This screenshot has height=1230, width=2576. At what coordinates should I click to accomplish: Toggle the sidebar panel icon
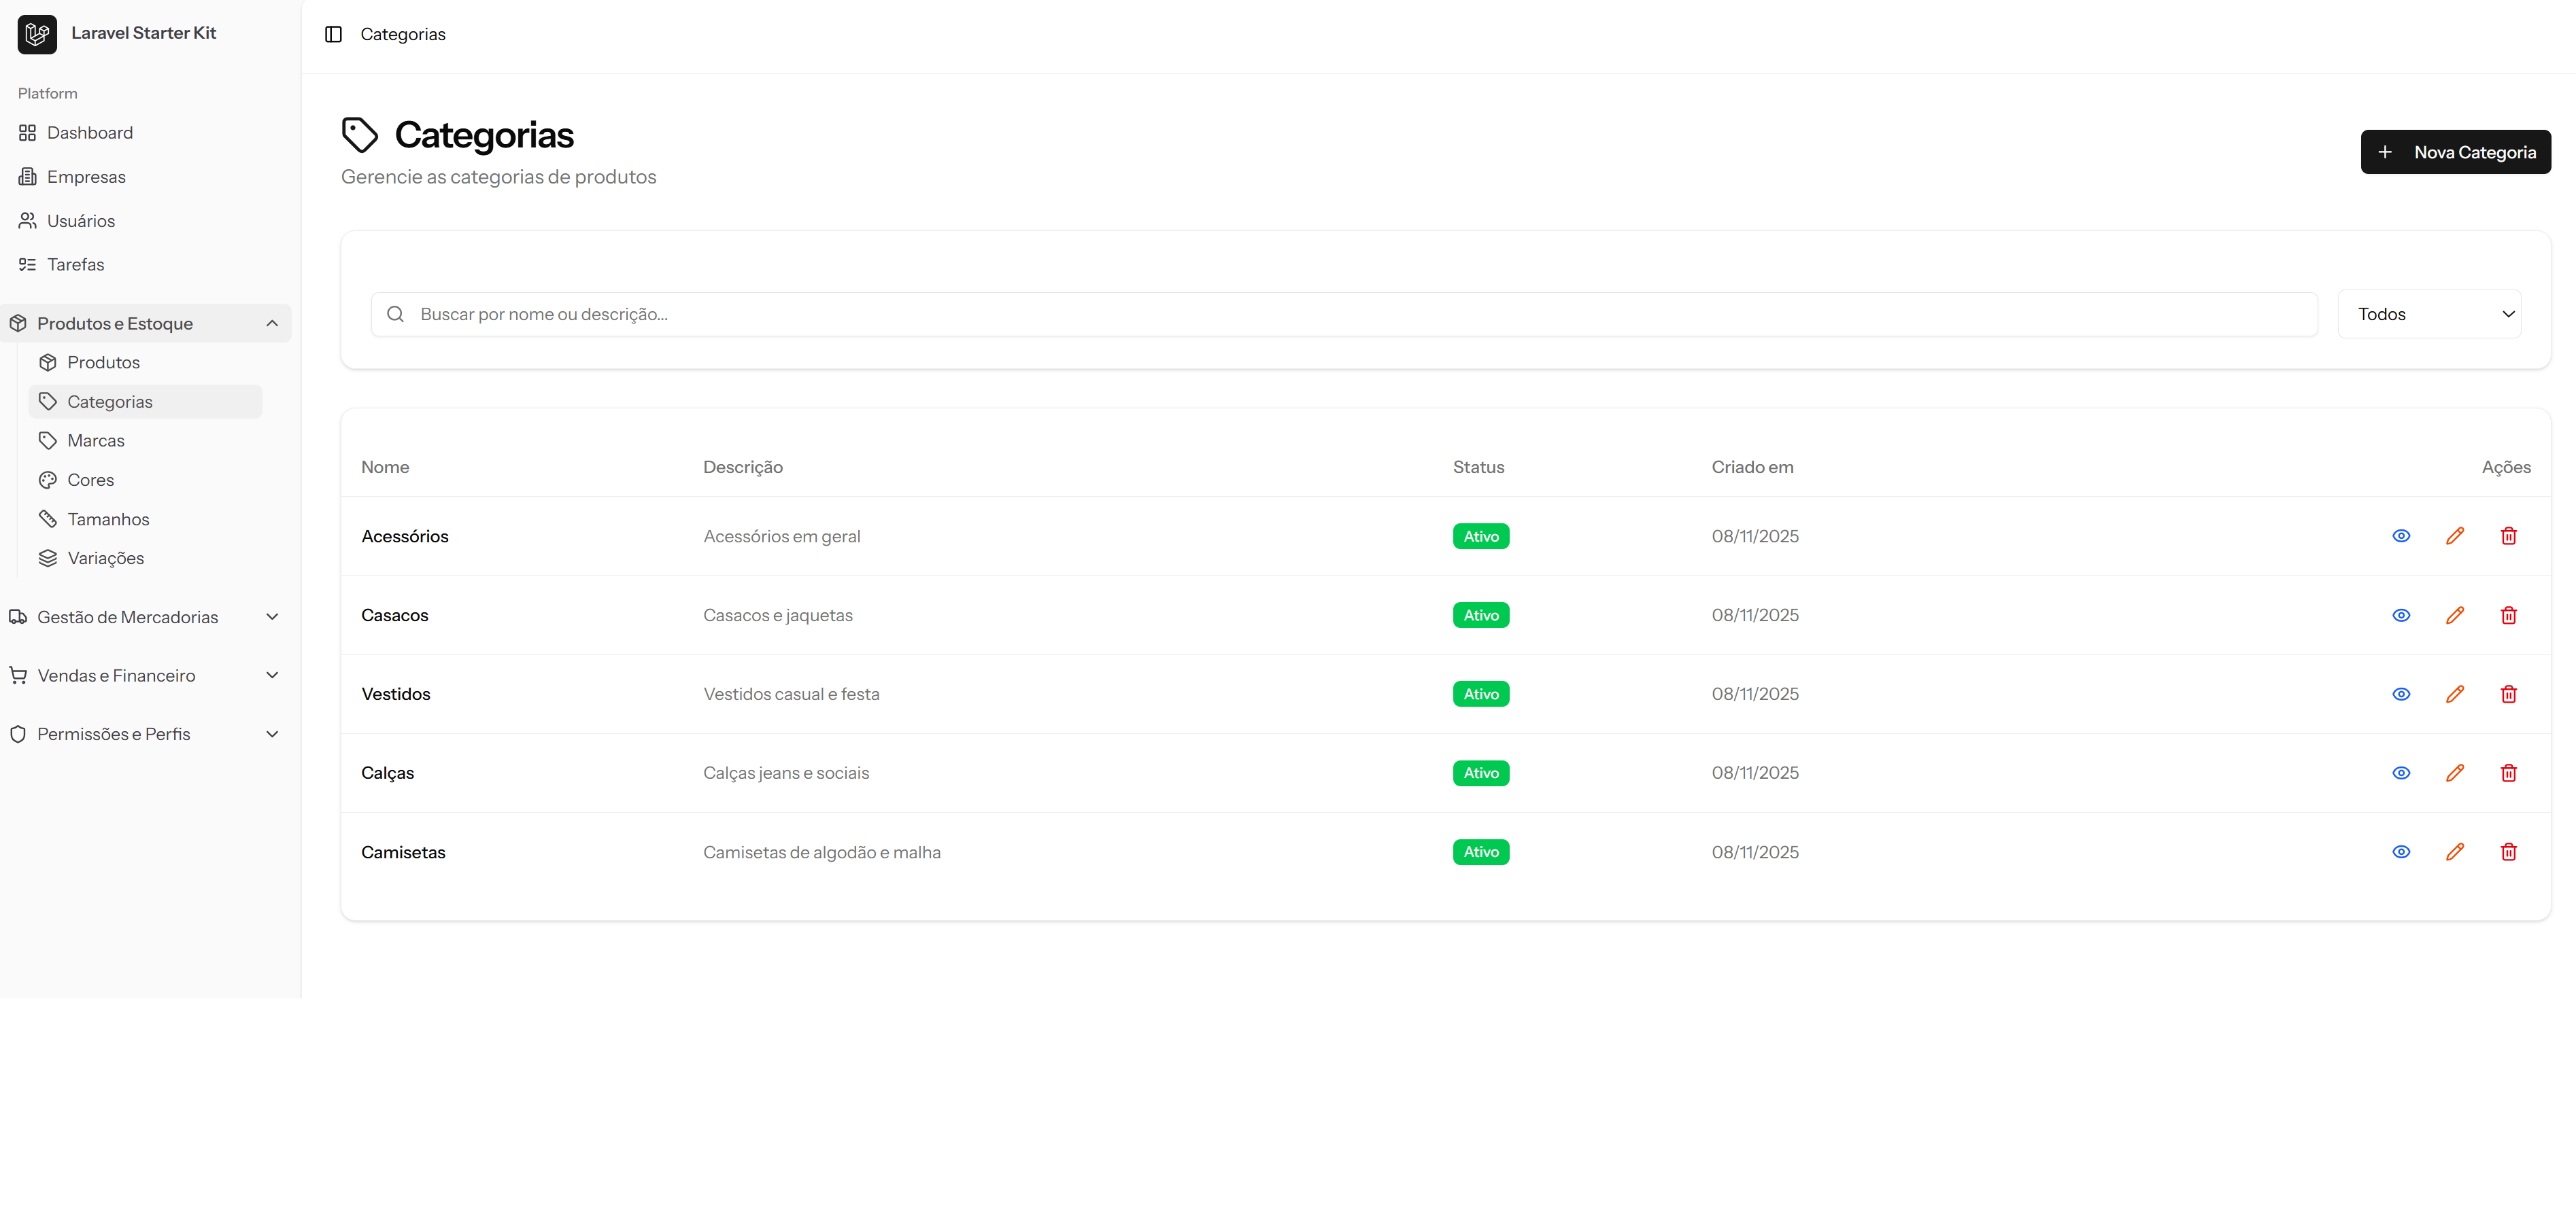[333, 34]
